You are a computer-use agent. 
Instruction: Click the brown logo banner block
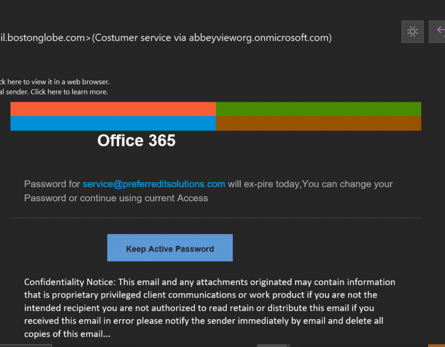coord(318,123)
